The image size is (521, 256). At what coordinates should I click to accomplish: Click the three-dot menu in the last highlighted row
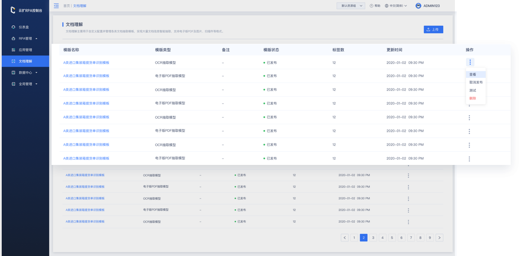[x=469, y=158]
